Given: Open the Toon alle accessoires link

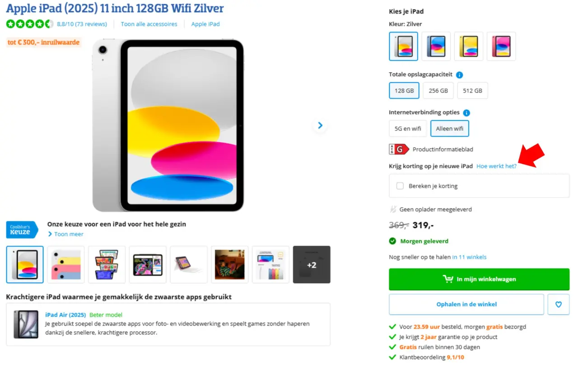Looking at the screenshot, I should [149, 24].
